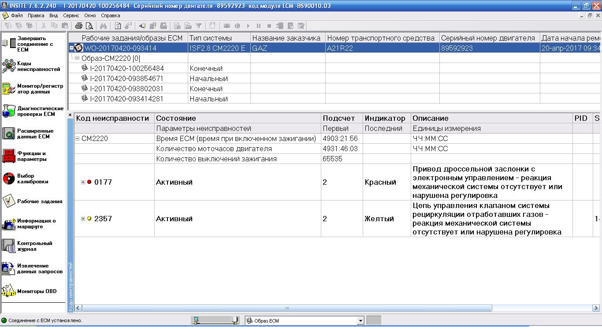The image size is (602, 327).
Task: Click the engine hours value 4931:46:03
Action: tap(340, 149)
